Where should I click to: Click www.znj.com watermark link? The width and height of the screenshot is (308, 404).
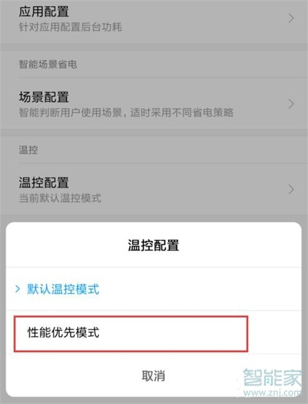[x=272, y=393]
